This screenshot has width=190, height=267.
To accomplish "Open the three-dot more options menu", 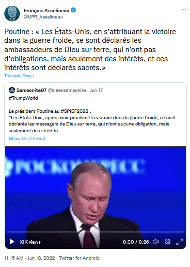I will (x=184, y=10).
